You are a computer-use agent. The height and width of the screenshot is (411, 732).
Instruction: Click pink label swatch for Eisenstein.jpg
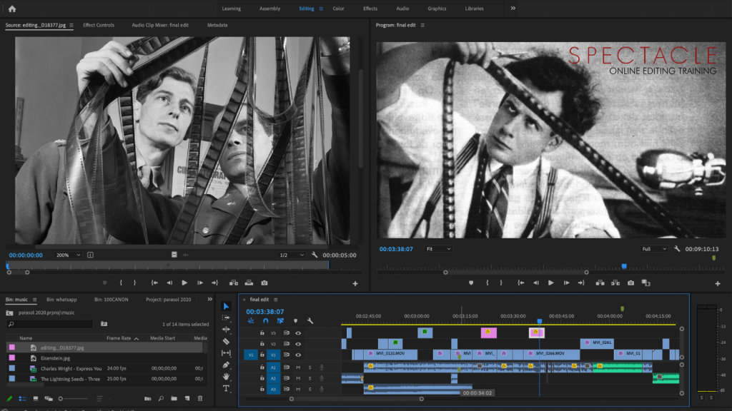[12, 358]
